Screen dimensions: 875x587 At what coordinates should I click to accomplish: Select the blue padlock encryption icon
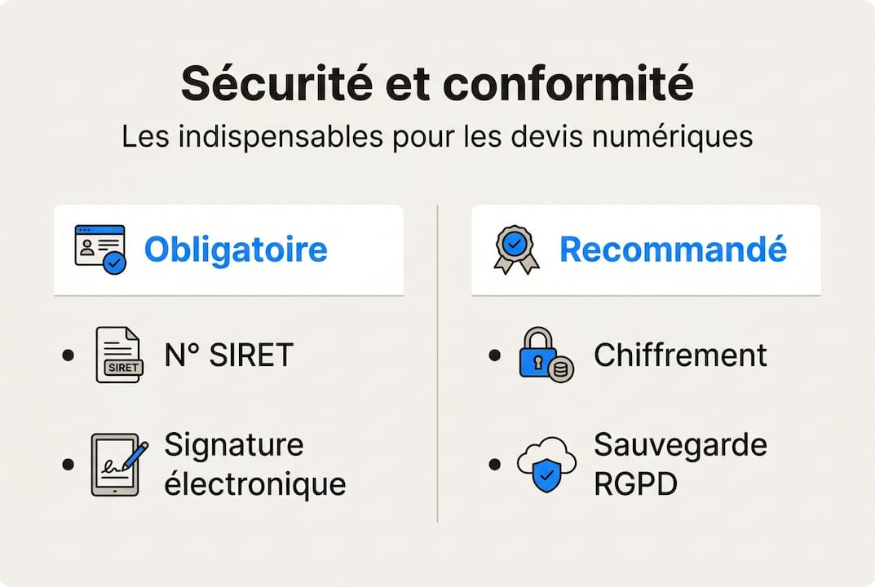[545, 356]
